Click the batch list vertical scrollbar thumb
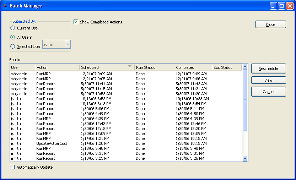The image size is (296, 180). click(245, 100)
